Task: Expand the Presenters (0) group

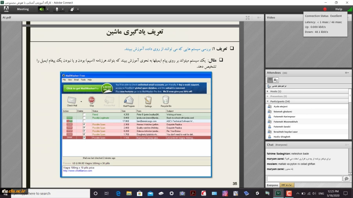Action: (x=267, y=96)
